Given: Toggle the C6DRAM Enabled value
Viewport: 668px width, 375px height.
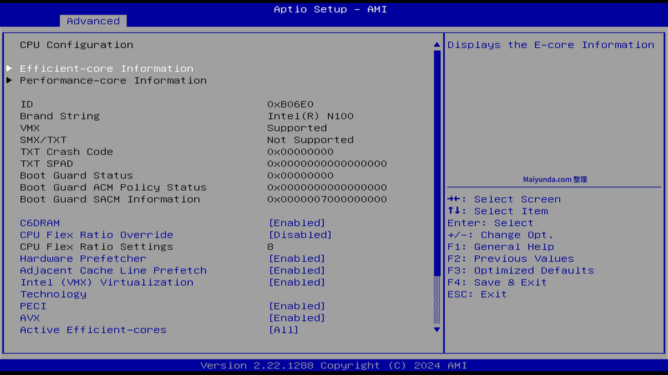Looking at the screenshot, I should click(297, 223).
